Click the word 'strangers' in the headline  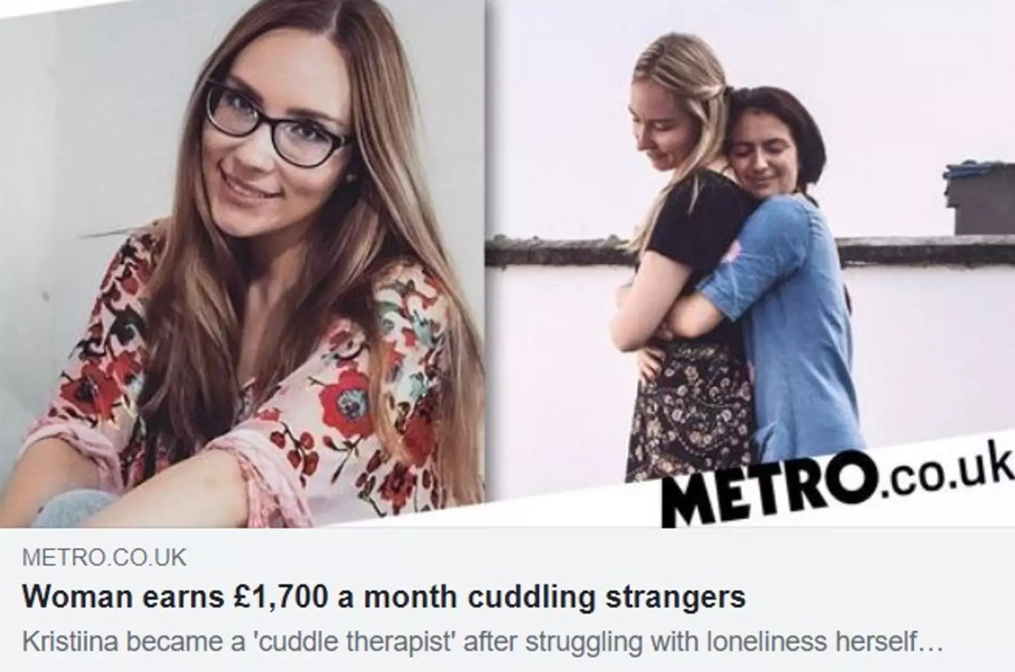pos(675,598)
